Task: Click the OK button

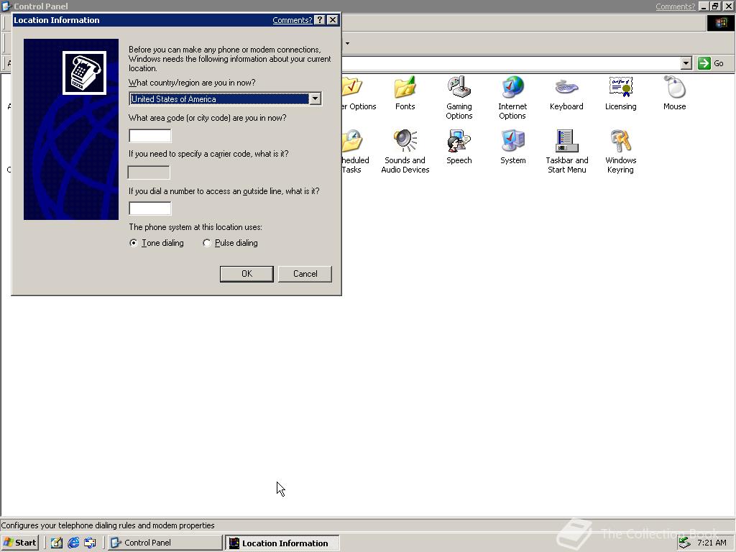Action: 247,274
